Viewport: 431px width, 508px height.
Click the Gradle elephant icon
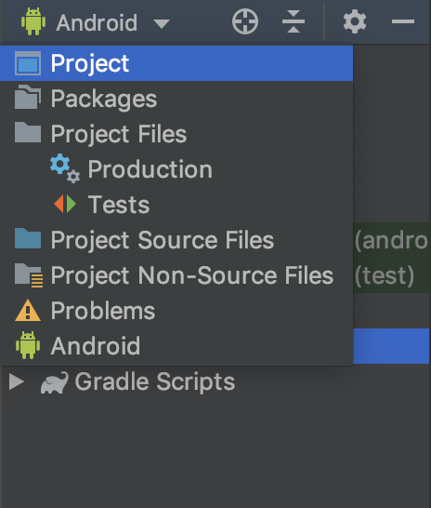(x=54, y=382)
